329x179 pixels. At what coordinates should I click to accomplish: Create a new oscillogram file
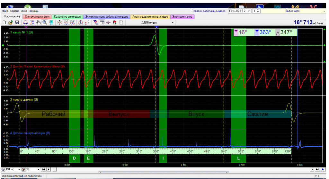tap(4, 22)
